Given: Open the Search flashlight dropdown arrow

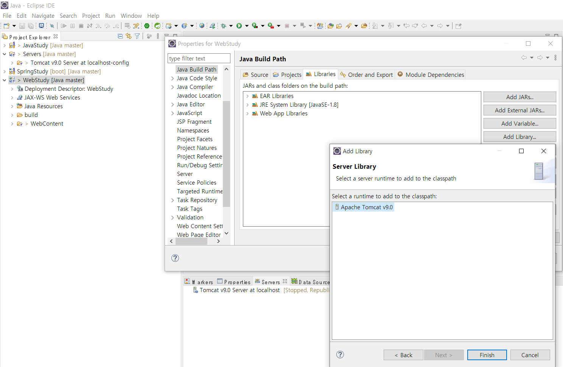Looking at the screenshot, I should (x=356, y=26).
